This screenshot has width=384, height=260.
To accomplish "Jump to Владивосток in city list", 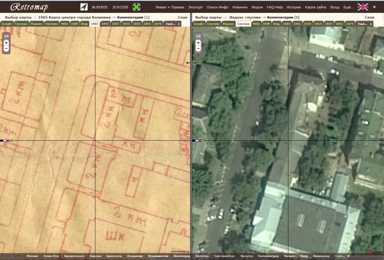I will pyautogui.click(x=158, y=256).
